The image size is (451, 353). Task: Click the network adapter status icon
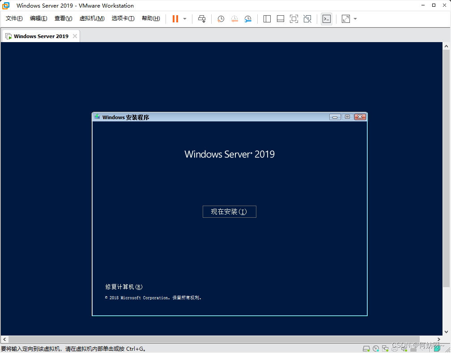click(x=385, y=349)
